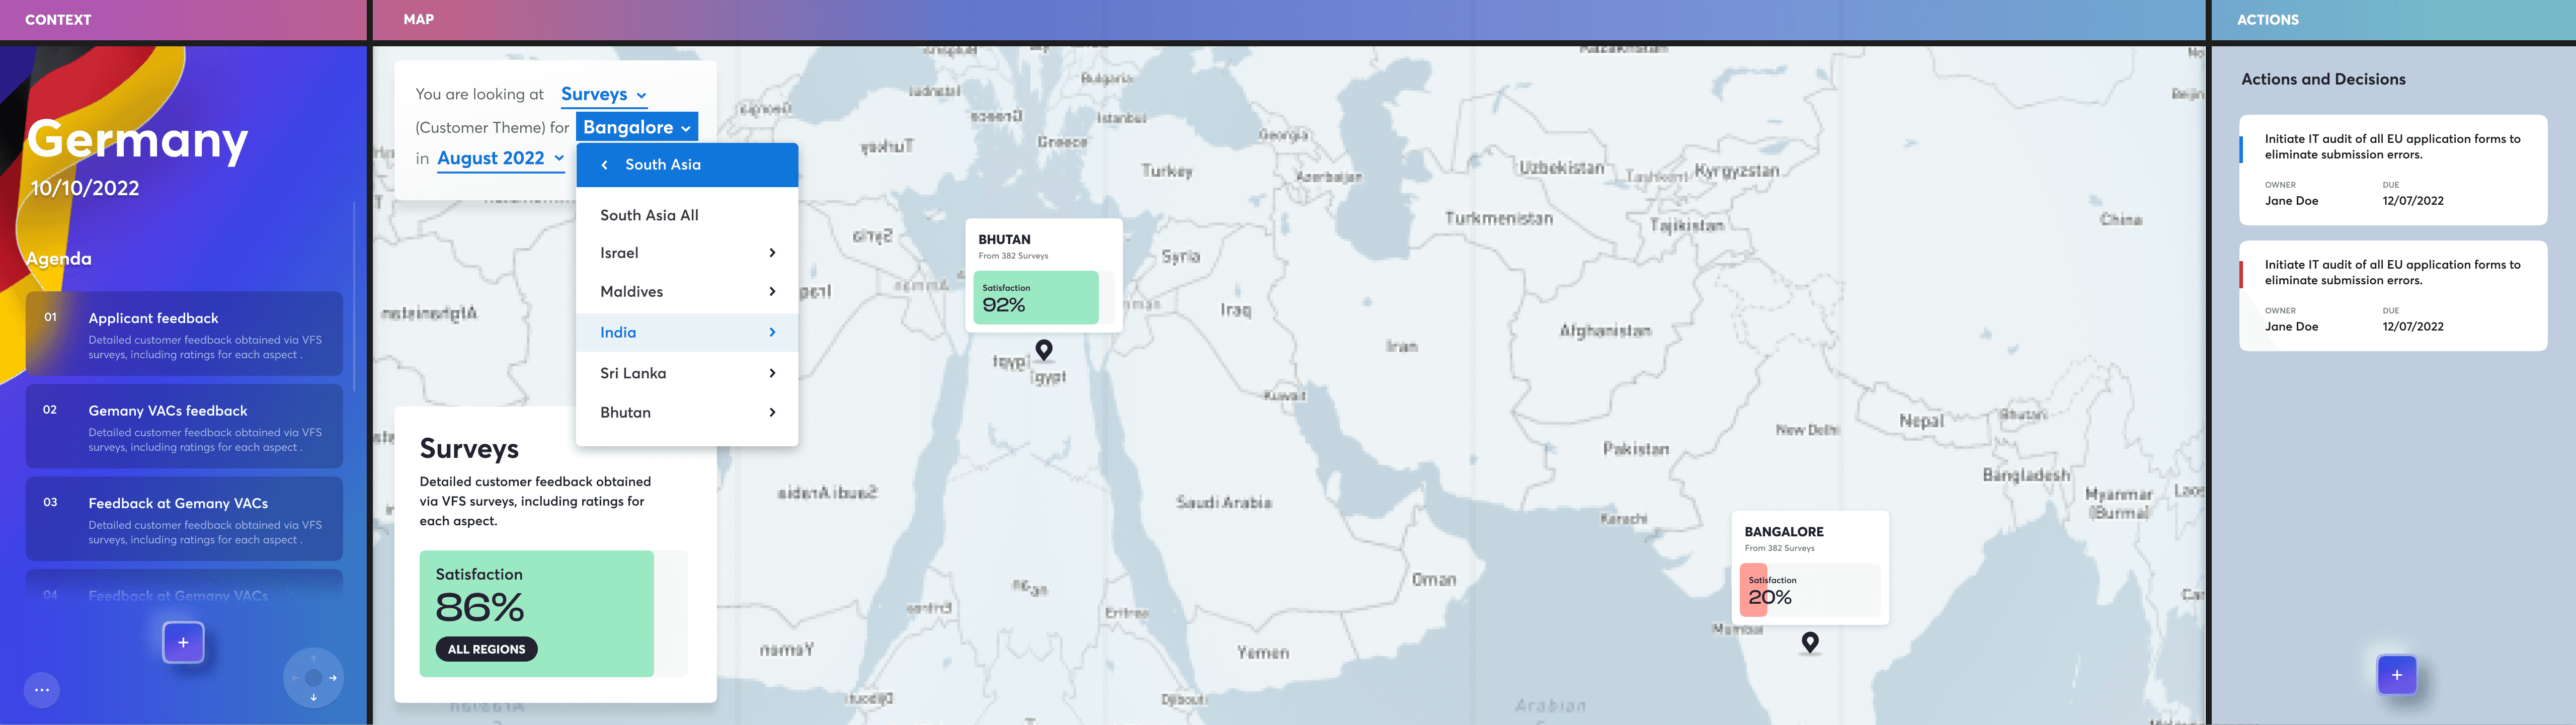Click 'From 382 Surveys' on the Bangalore card
Image resolution: width=2576 pixels, height=725 pixels.
click(x=1779, y=548)
